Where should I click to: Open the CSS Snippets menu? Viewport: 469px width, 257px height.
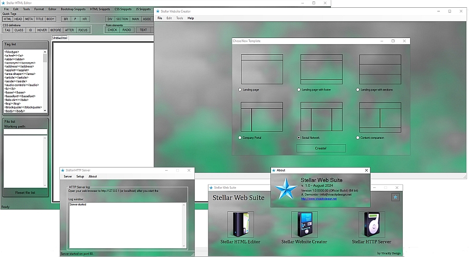pyautogui.click(x=123, y=9)
